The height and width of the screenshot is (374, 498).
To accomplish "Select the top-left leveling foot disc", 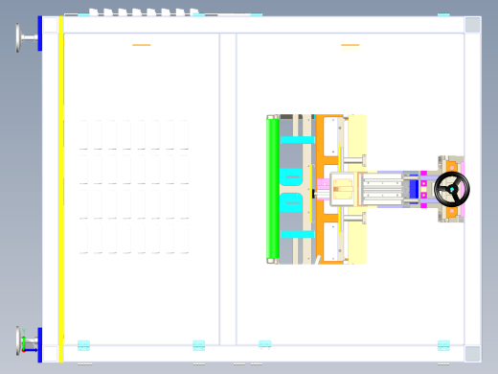I will click(18, 37).
